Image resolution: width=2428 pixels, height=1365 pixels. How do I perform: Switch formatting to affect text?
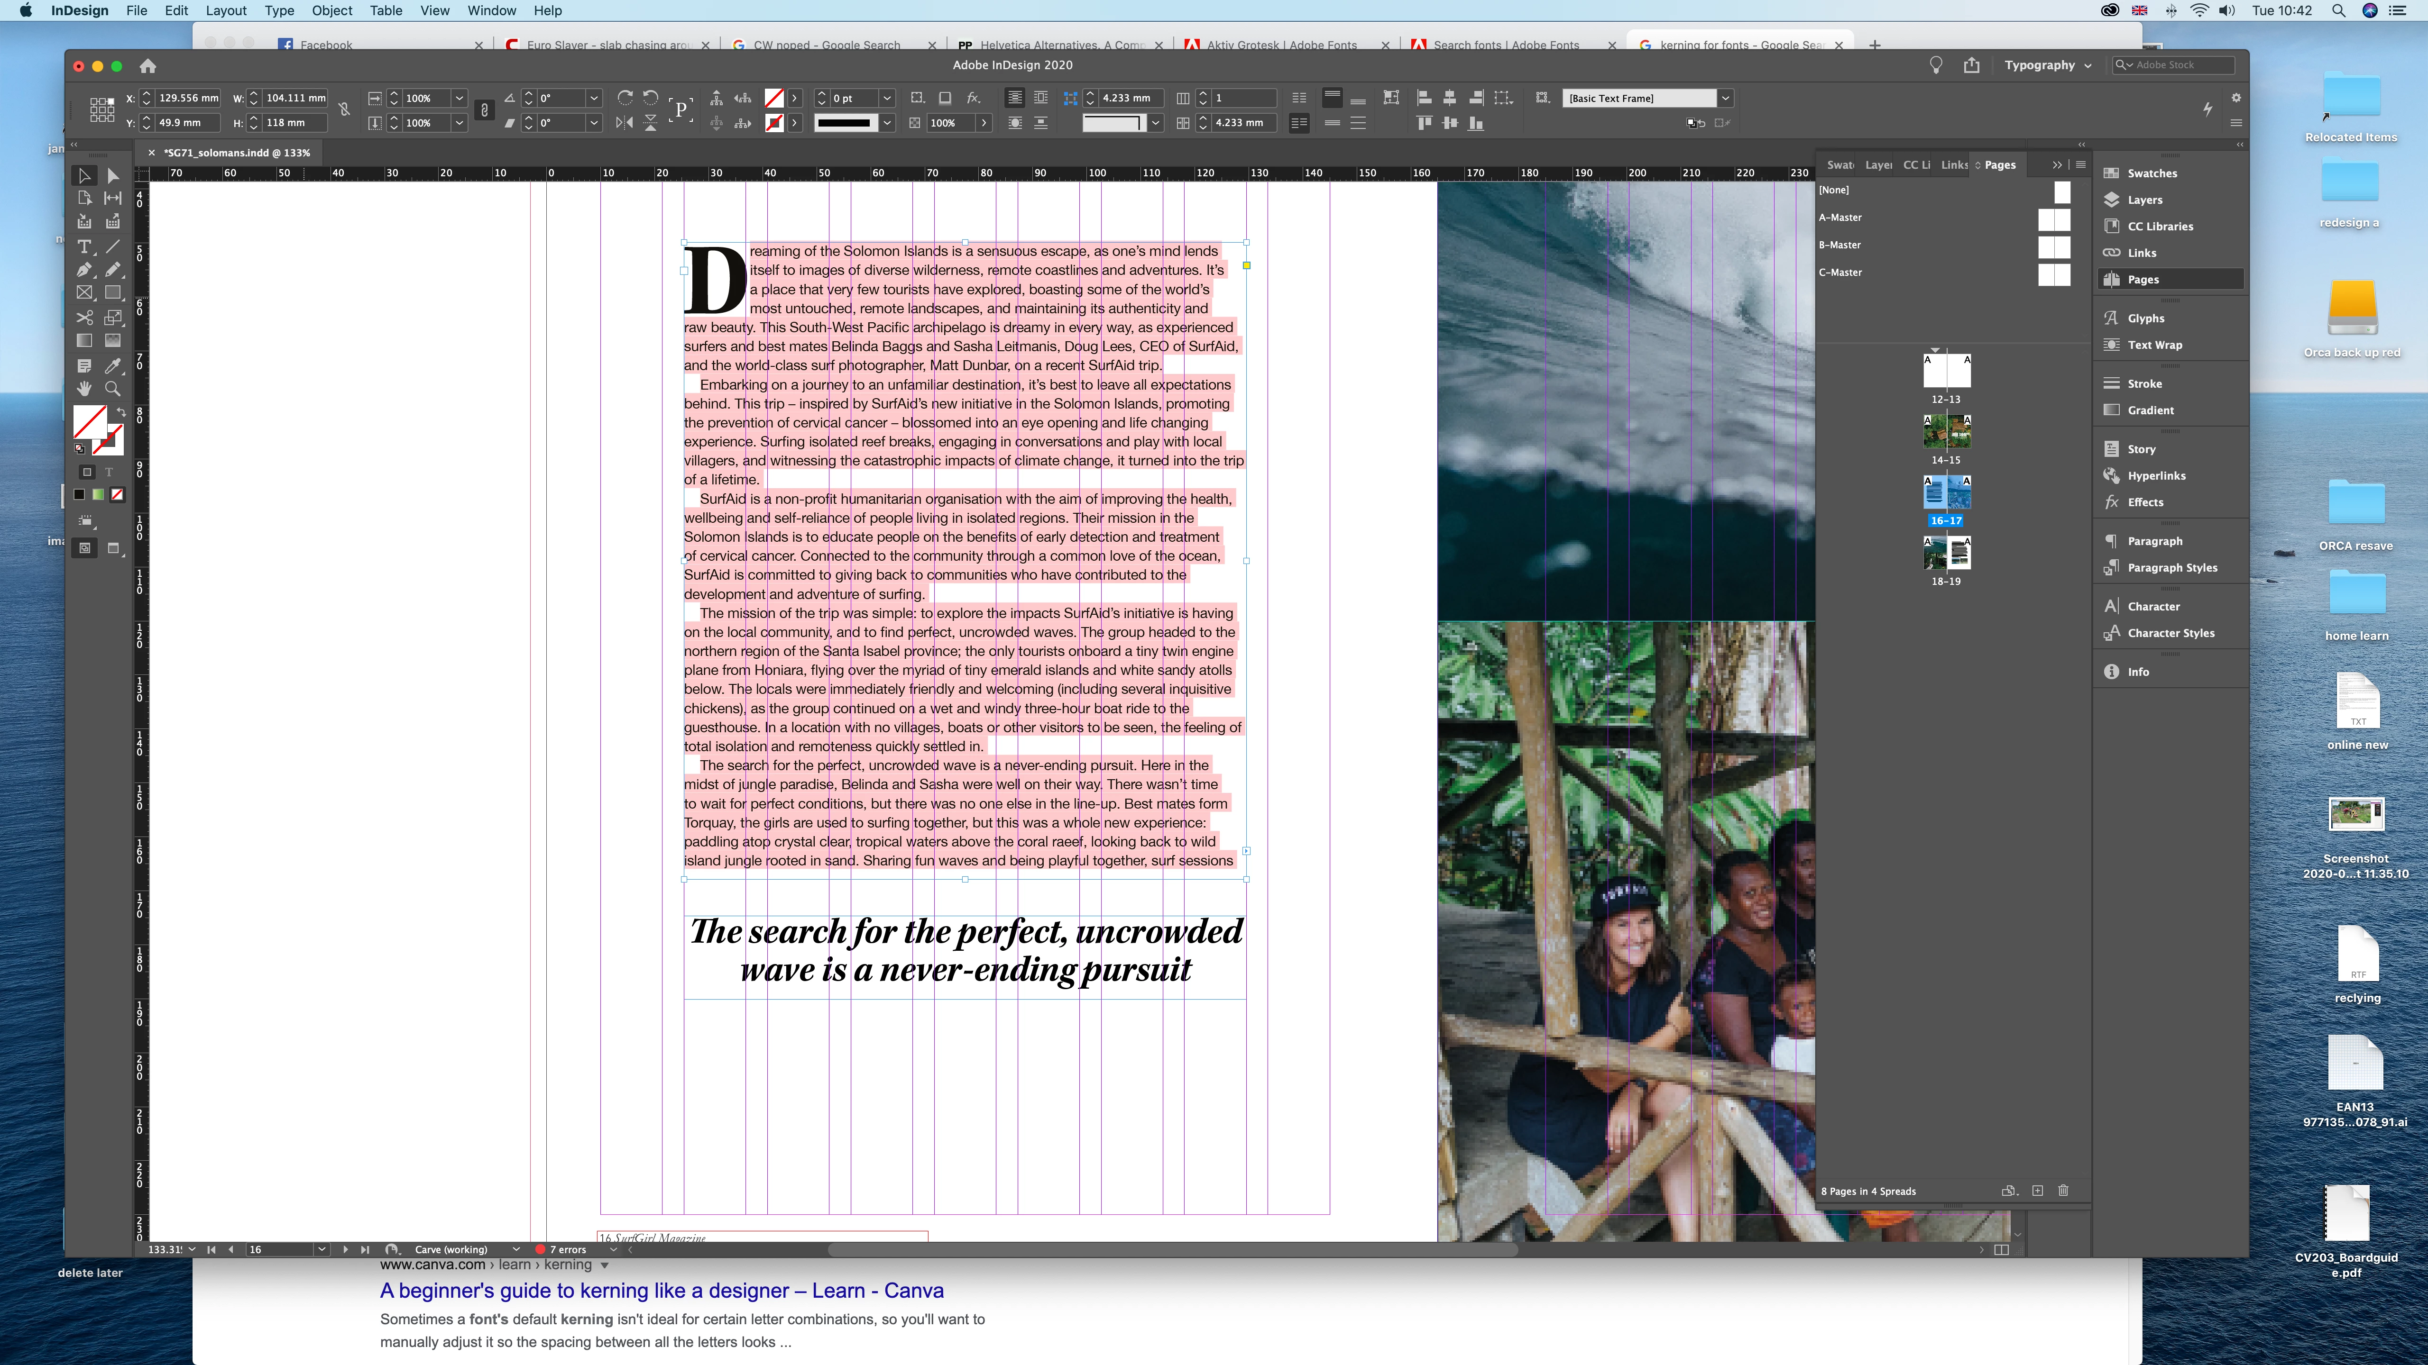[110, 472]
